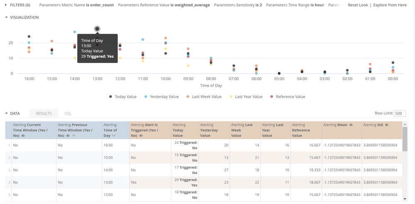This screenshot has width=415, height=204.
Task: Select the Alerting Today Value column header
Action: pyautogui.click(x=185, y=130)
